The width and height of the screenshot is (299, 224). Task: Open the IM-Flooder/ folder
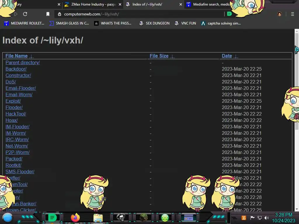(x=17, y=127)
